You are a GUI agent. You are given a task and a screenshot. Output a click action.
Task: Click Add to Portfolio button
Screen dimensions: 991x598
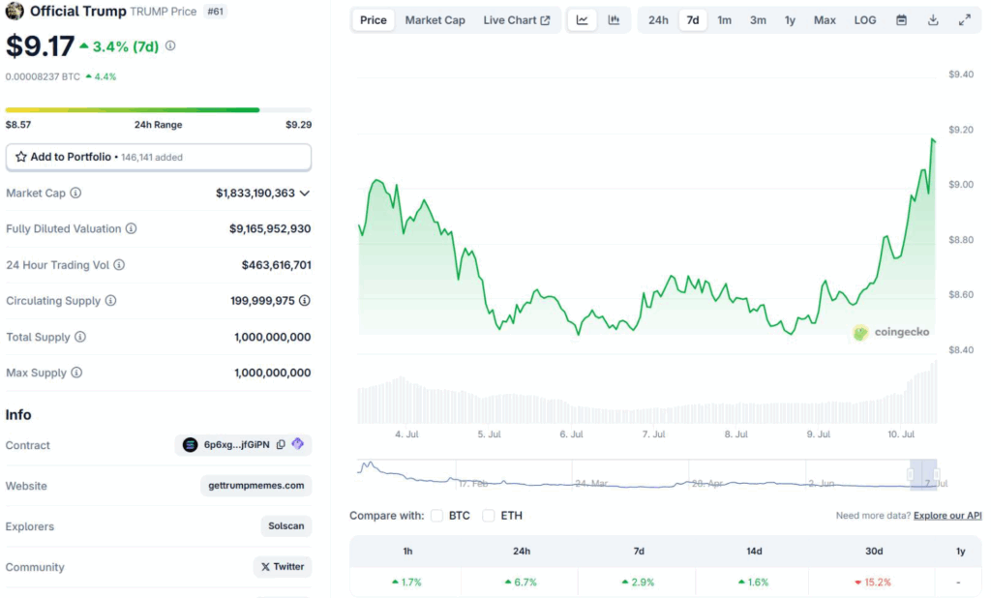click(159, 157)
